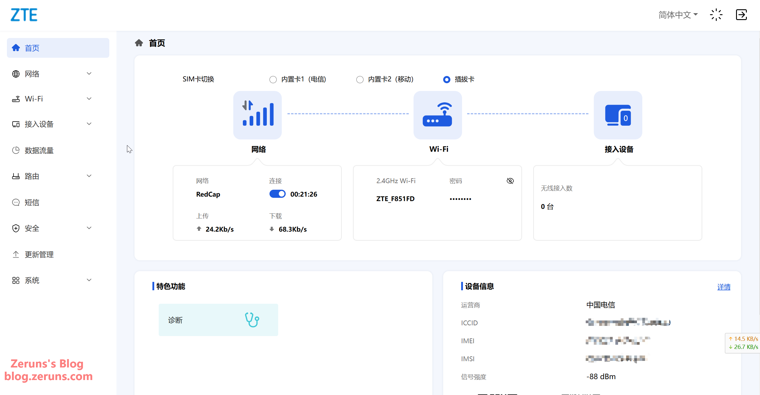Turn off the network connection switch

coord(277,194)
